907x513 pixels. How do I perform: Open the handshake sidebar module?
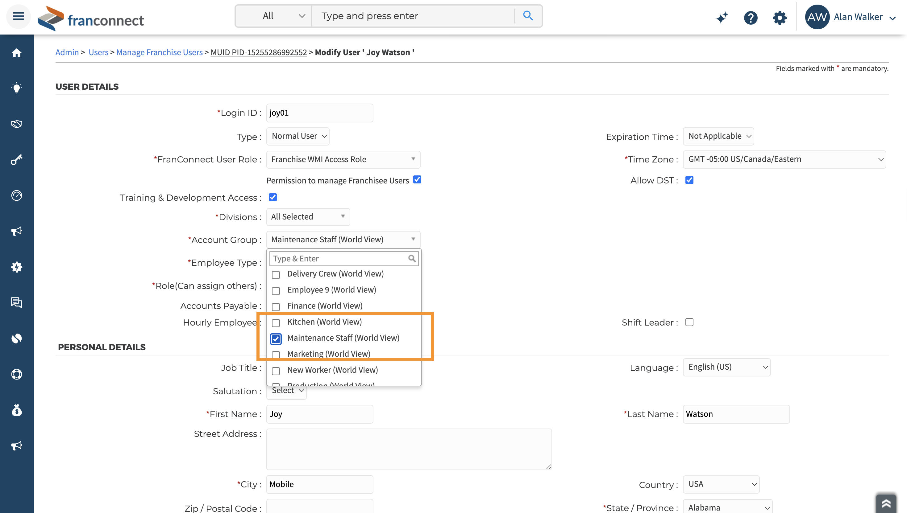(17, 124)
